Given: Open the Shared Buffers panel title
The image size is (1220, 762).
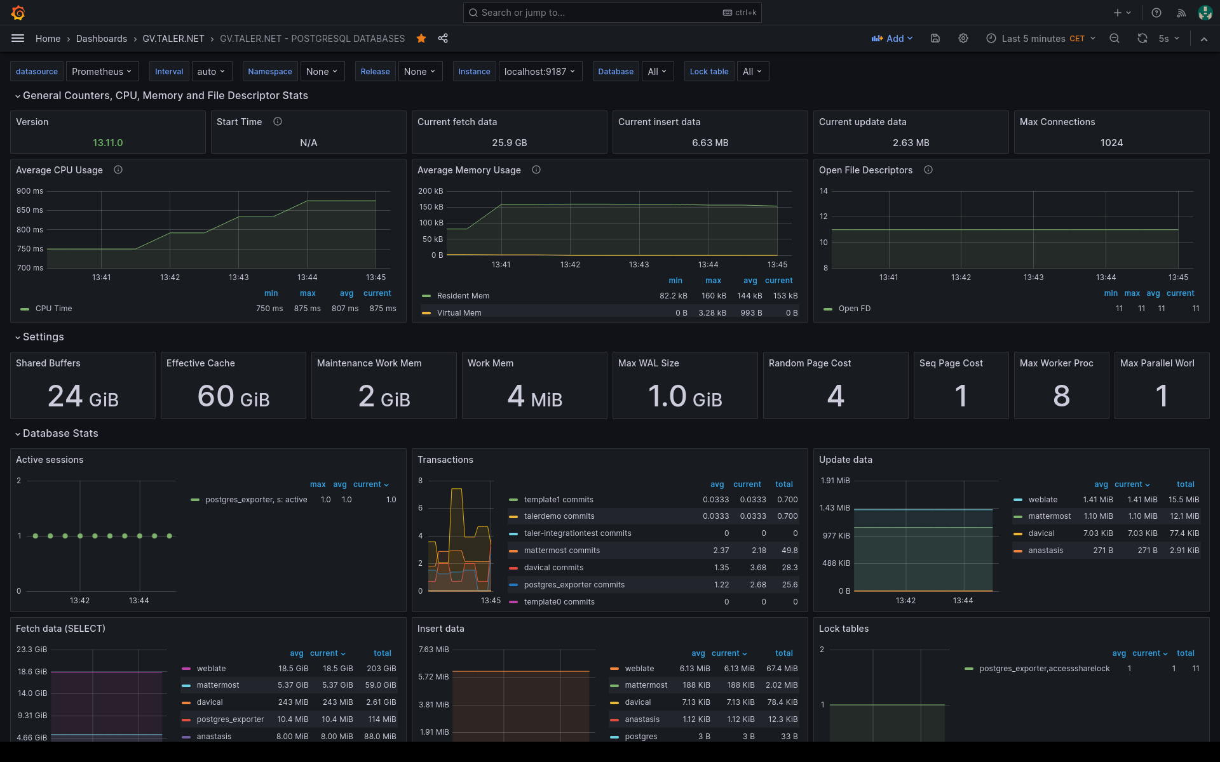Looking at the screenshot, I should pyautogui.click(x=48, y=363).
